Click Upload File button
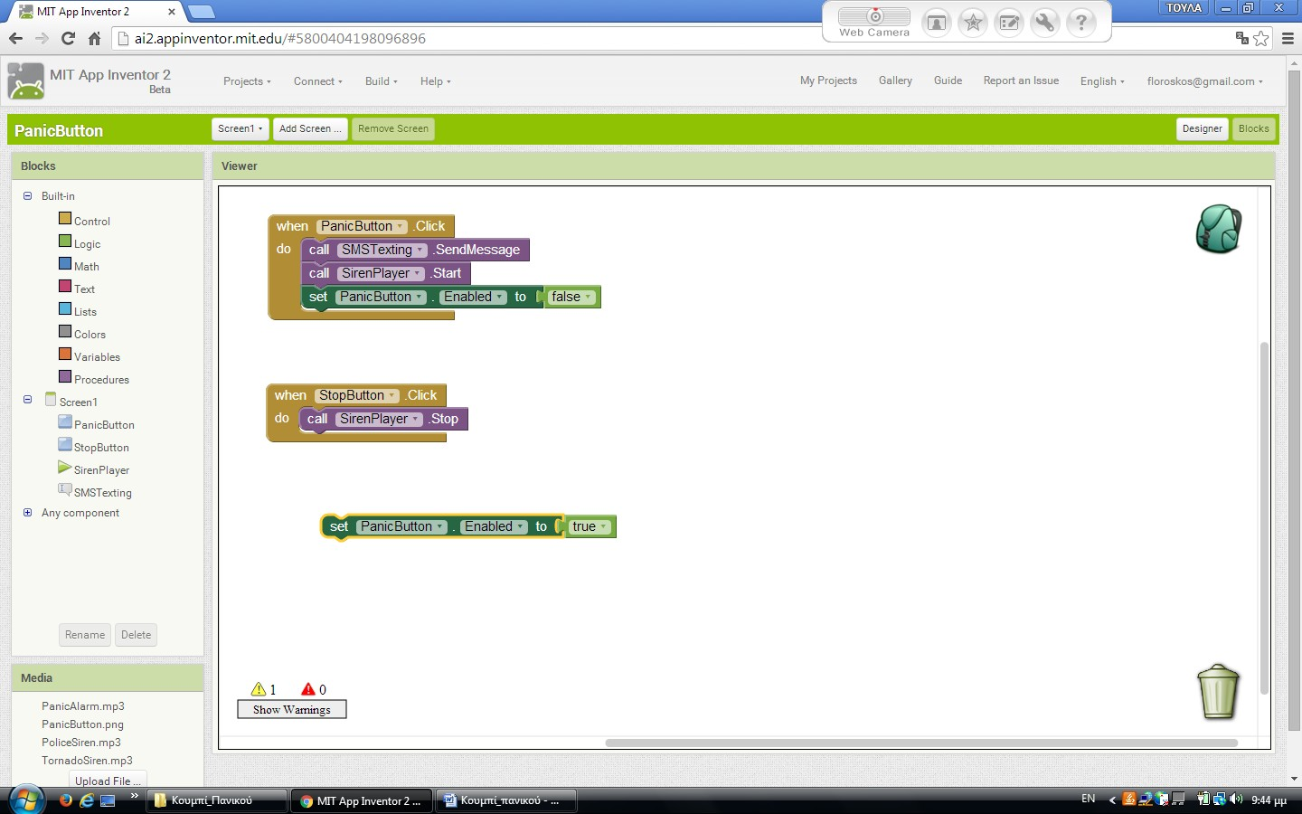This screenshot has height=814, width=1302. point(108,781)
